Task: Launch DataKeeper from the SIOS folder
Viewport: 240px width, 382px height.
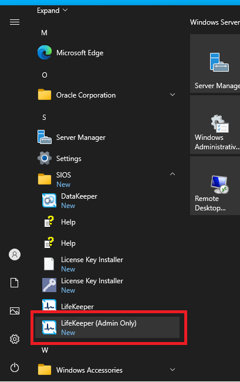Action: (x=79, y=196)
